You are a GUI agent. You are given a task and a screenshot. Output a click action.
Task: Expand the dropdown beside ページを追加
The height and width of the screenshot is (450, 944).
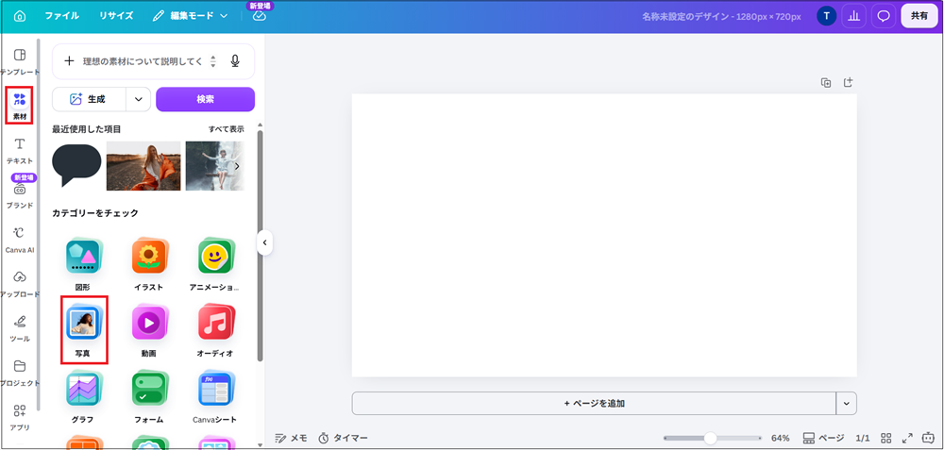click(847, 403)
